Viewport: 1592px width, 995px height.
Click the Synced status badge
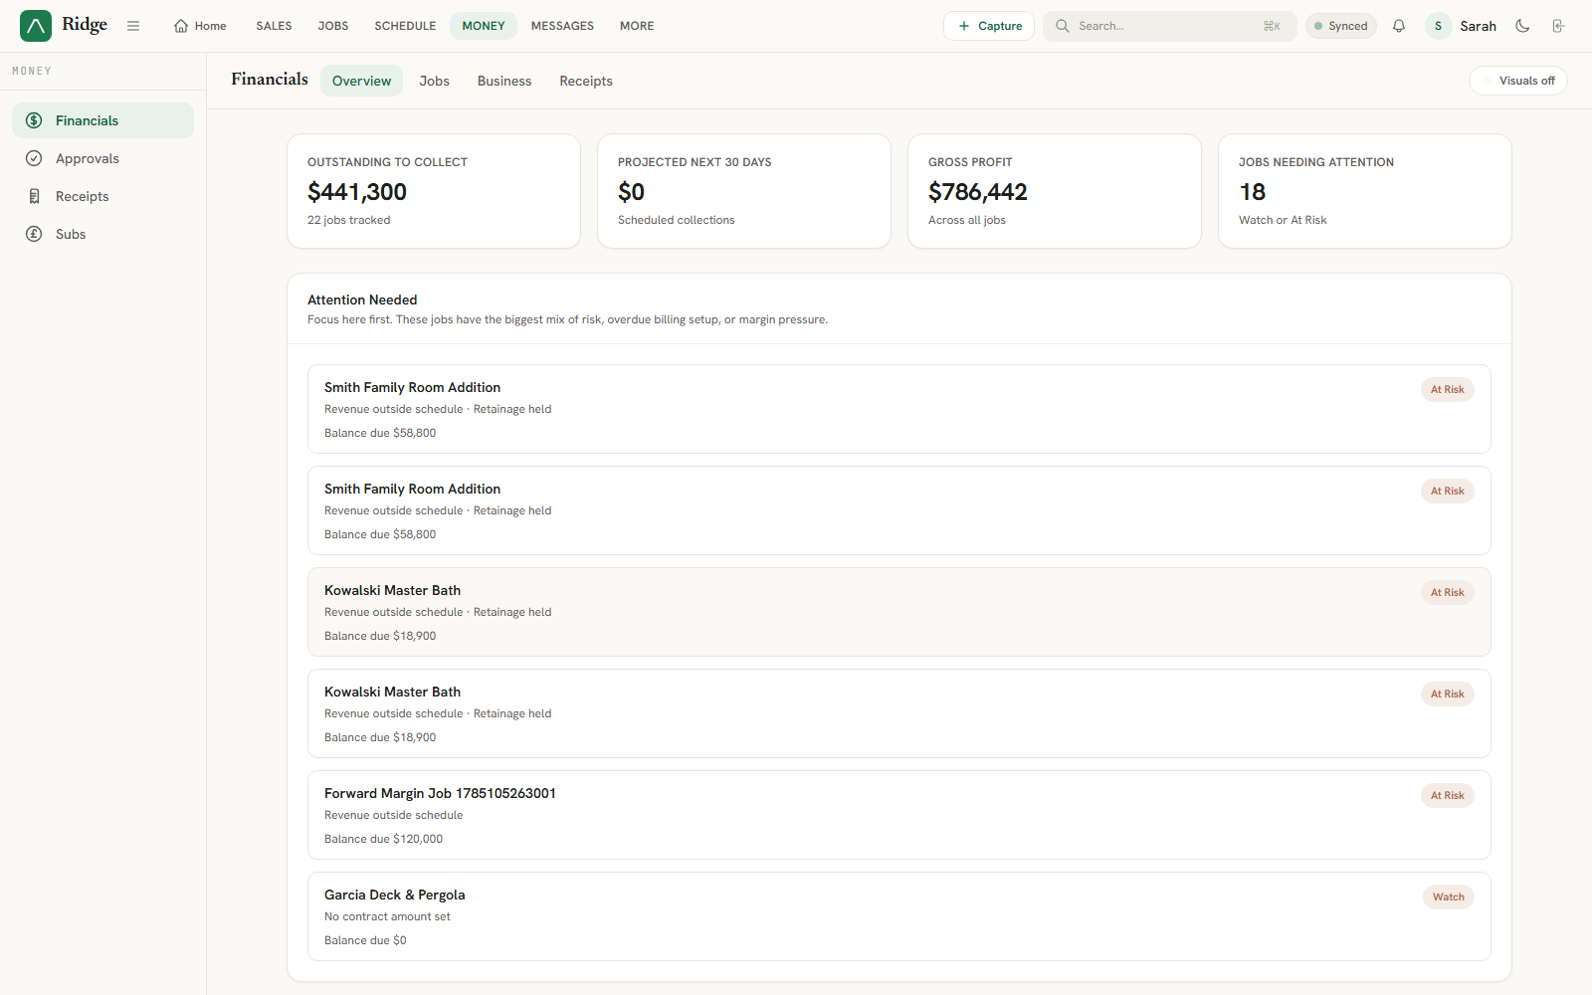(1340, 26)
